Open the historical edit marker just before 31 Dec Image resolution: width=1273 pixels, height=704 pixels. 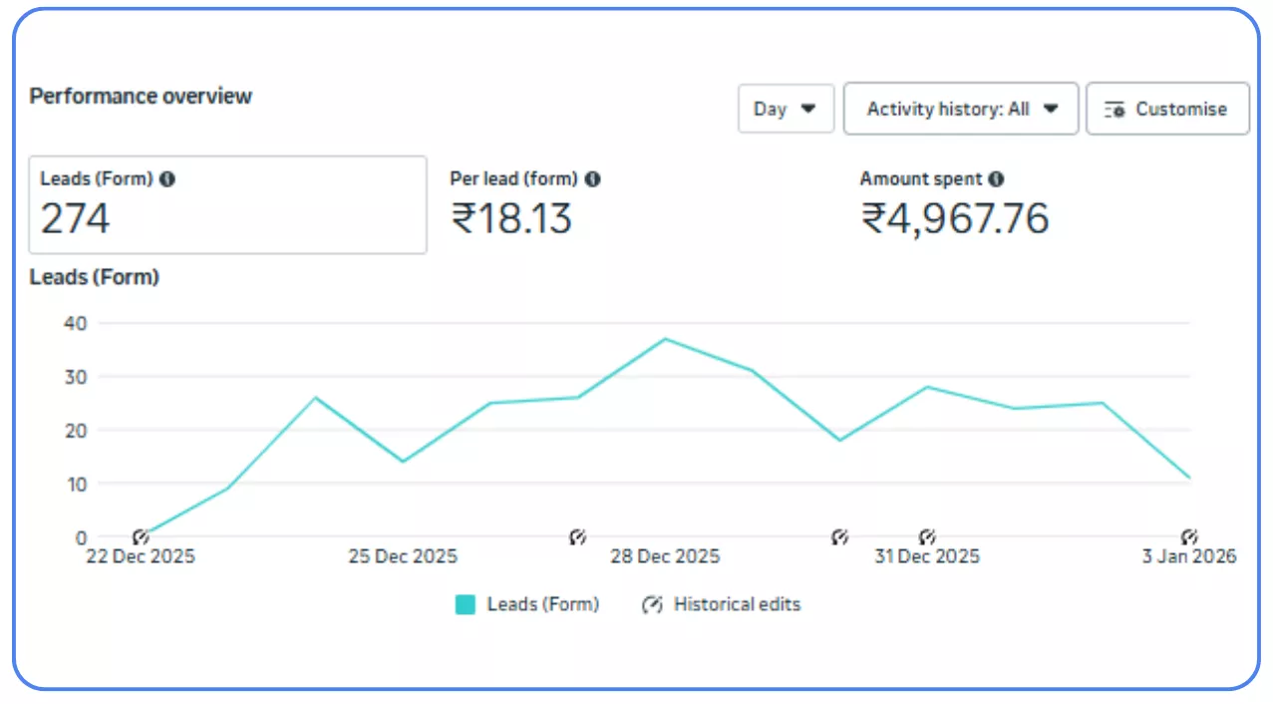839,537
